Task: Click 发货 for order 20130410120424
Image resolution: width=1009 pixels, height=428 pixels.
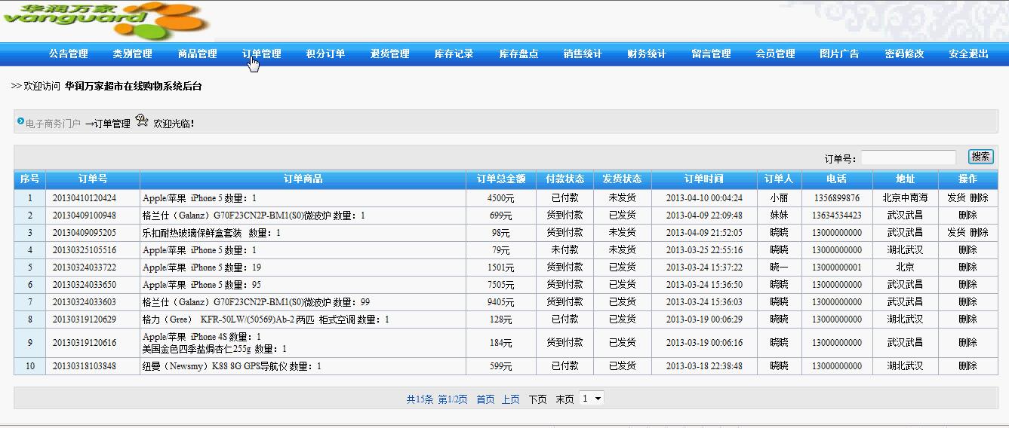Action: click(956, 198)
